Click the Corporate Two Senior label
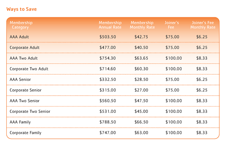The image size is (226, 146). 30,111
